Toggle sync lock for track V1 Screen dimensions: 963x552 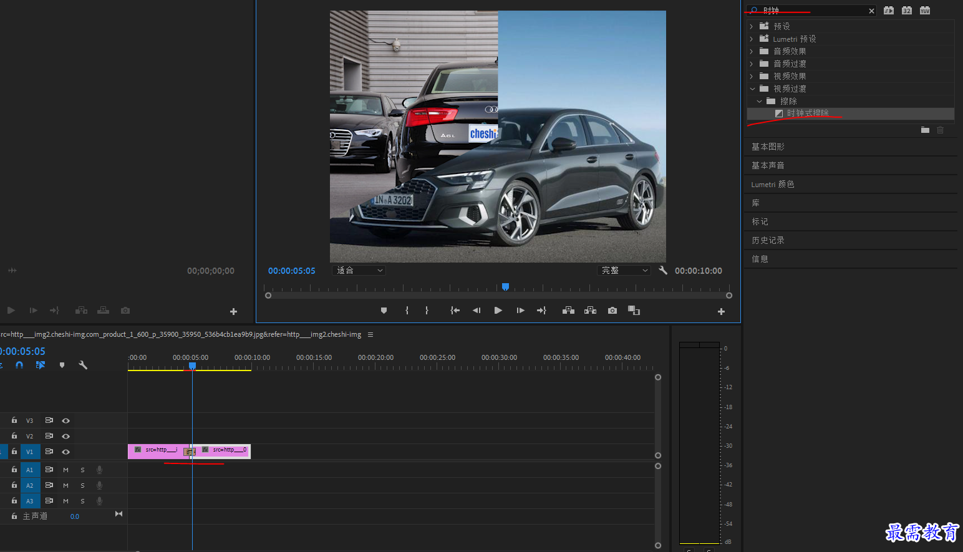49,452
